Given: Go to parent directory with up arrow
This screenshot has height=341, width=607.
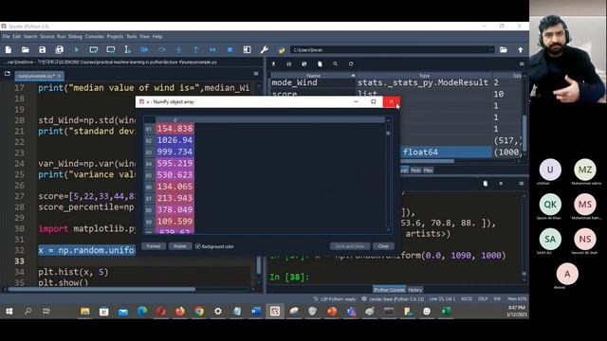Looking at the screenshot, I should [x=521, y=50].
